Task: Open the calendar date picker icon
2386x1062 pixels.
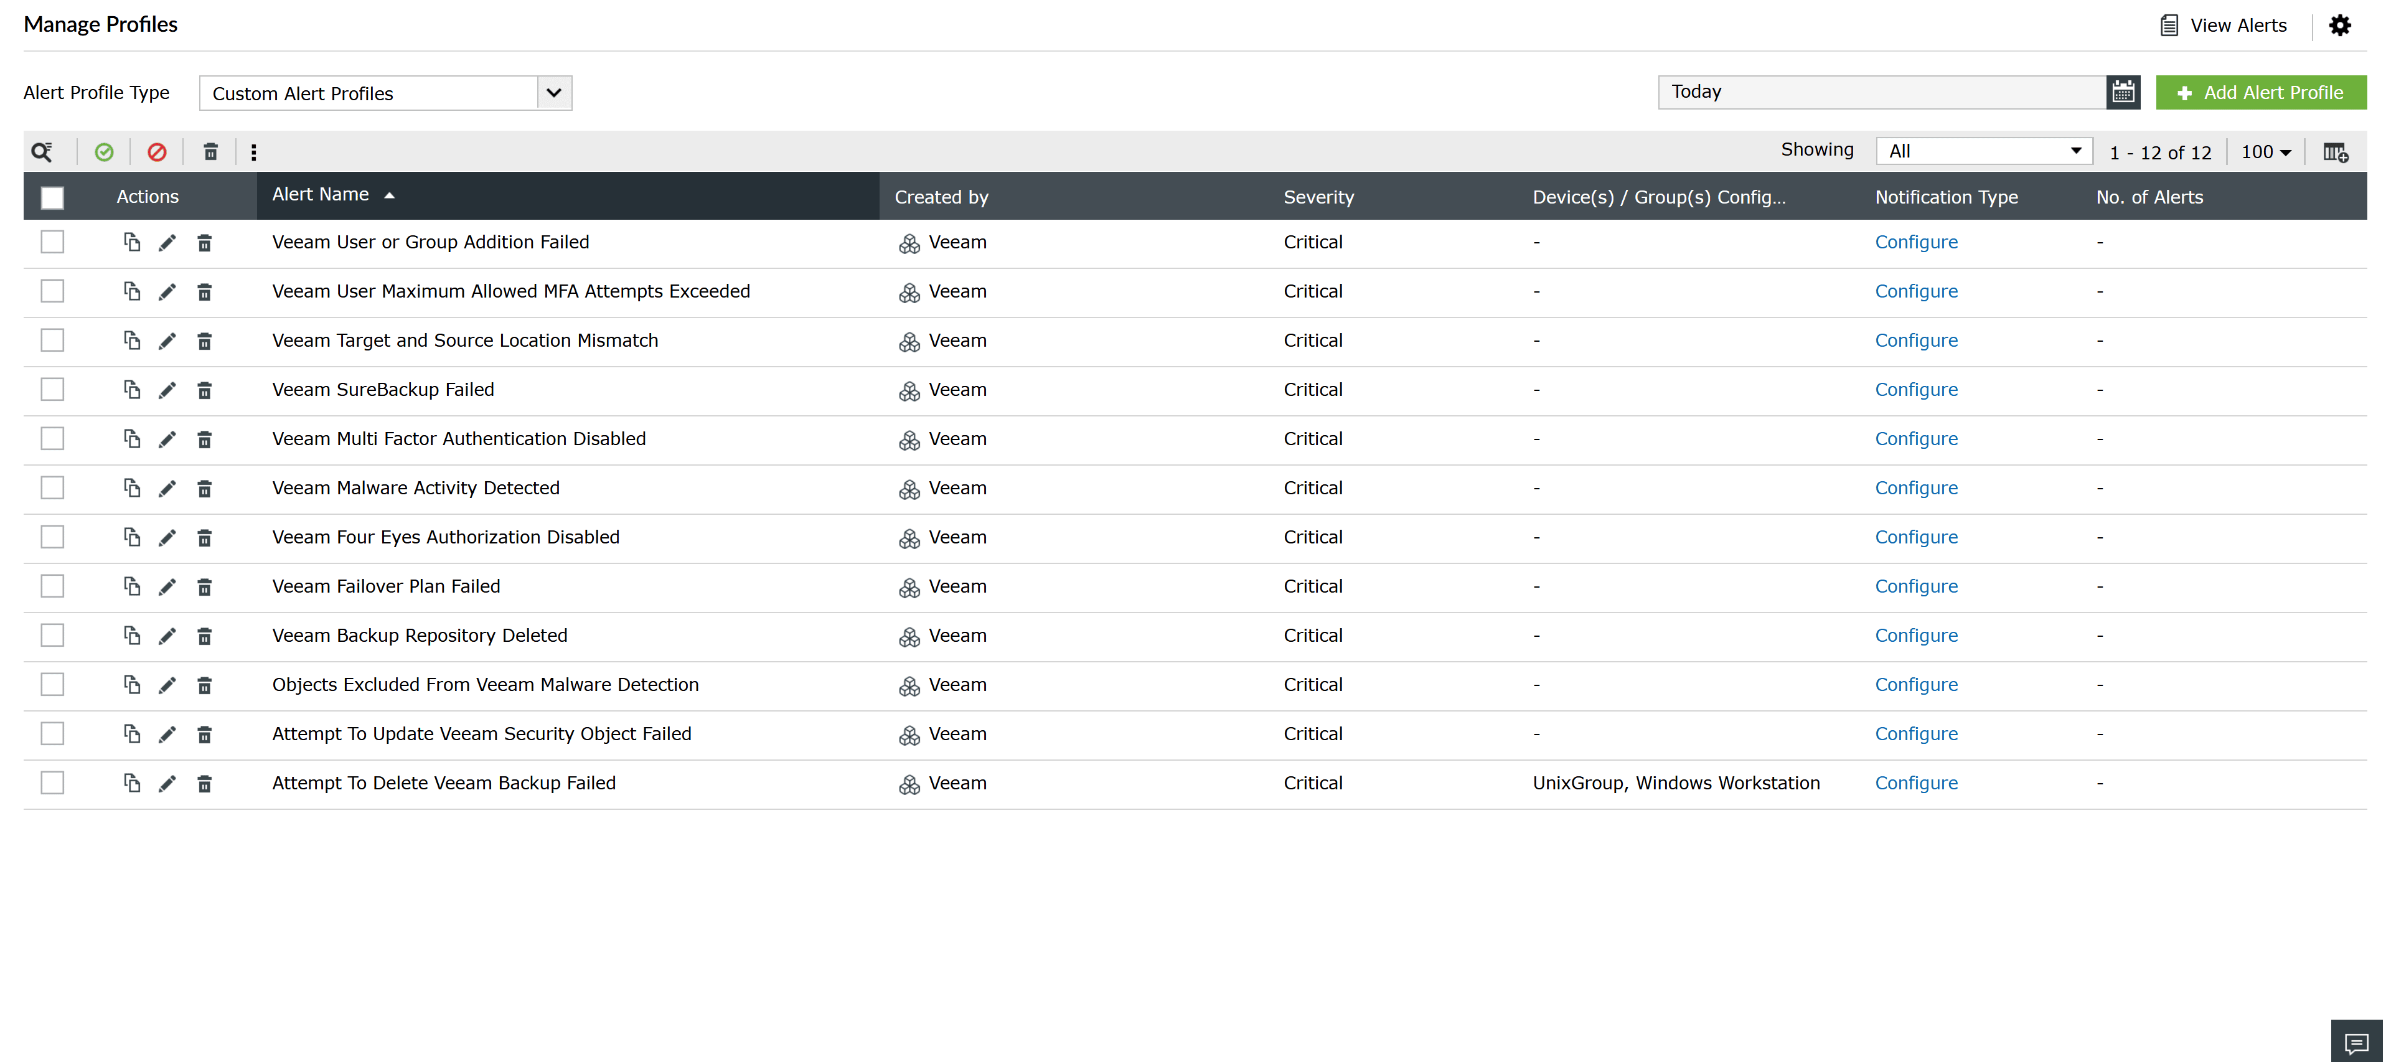Action: click(x=2123, y=93)
